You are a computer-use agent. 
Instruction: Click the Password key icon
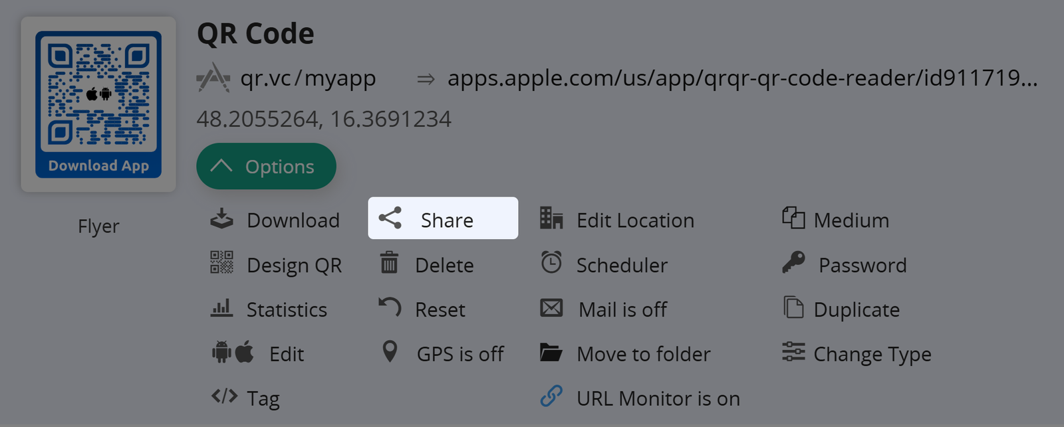793,263
